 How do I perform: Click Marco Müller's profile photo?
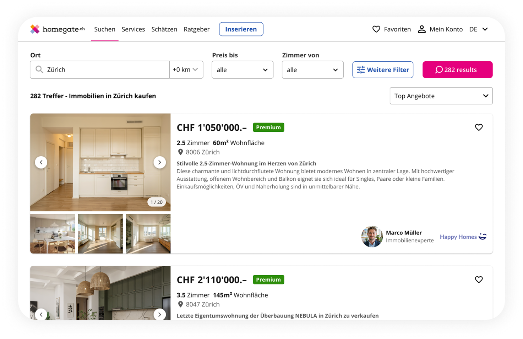(372, 237)
